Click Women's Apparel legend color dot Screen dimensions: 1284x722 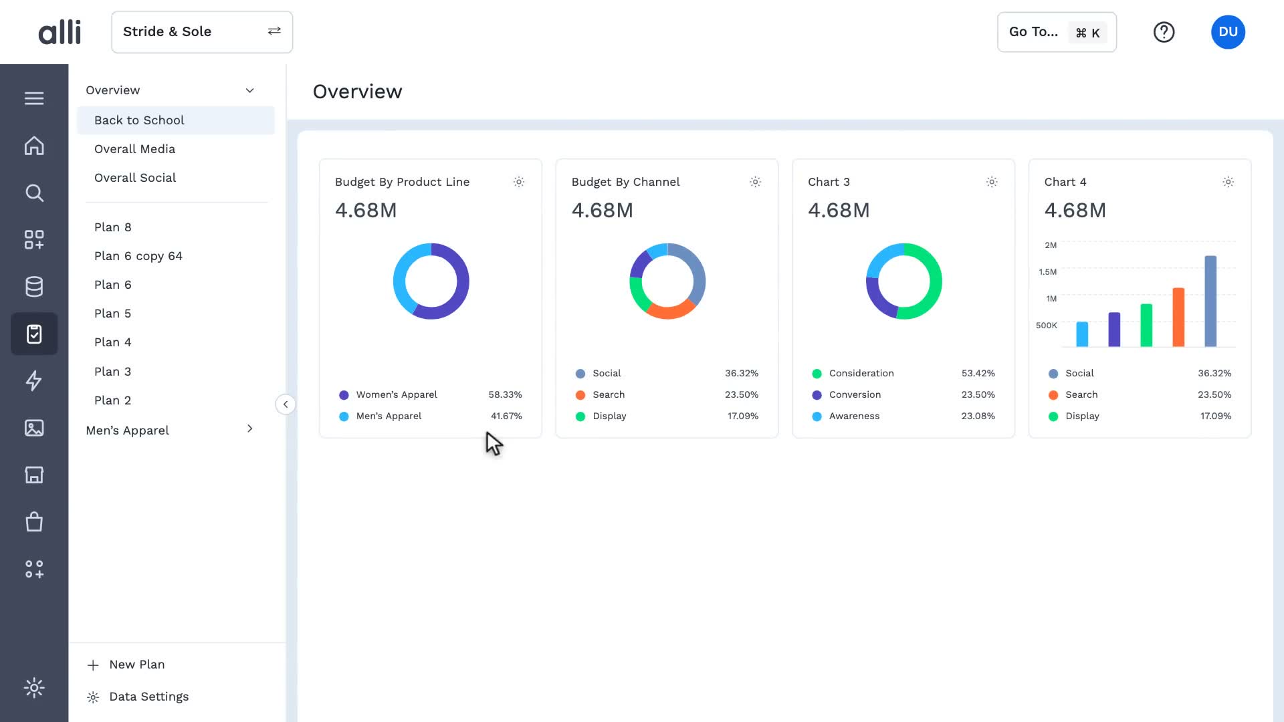[344, 395]
